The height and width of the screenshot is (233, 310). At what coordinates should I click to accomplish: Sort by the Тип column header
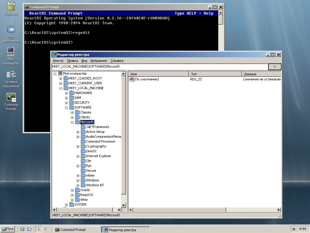click(215, 74)
